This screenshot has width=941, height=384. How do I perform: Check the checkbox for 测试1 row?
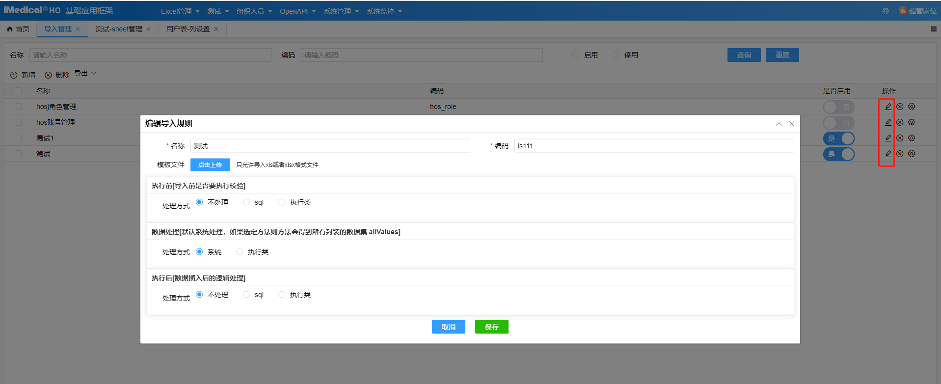[x=18, y=138]
